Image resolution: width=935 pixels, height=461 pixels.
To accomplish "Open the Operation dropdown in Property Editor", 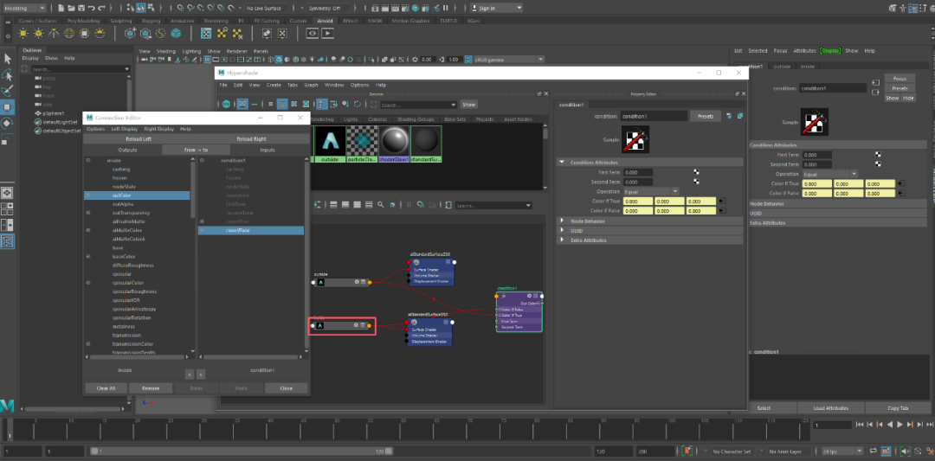I will pyautogui.click(x=650, y=192).
